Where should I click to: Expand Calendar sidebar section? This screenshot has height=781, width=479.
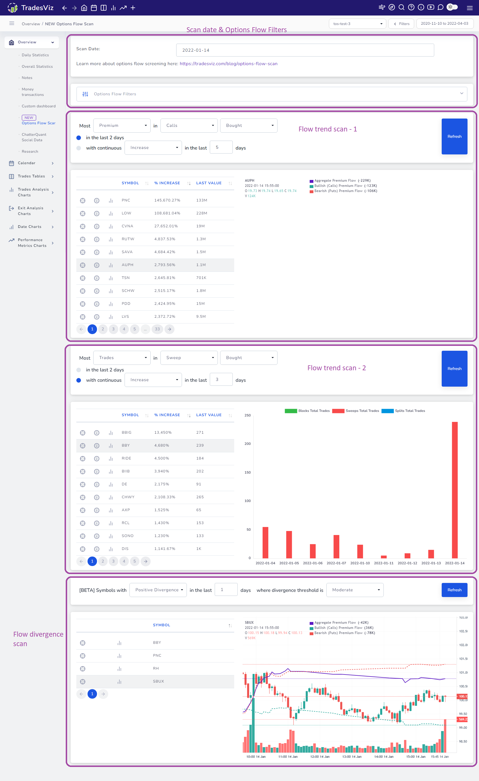32,163
